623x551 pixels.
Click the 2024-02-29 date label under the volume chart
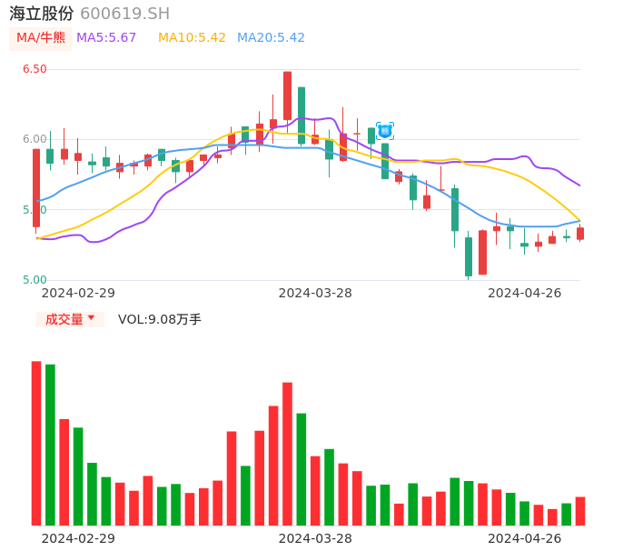pyautogui.click(x=79, y=538)
